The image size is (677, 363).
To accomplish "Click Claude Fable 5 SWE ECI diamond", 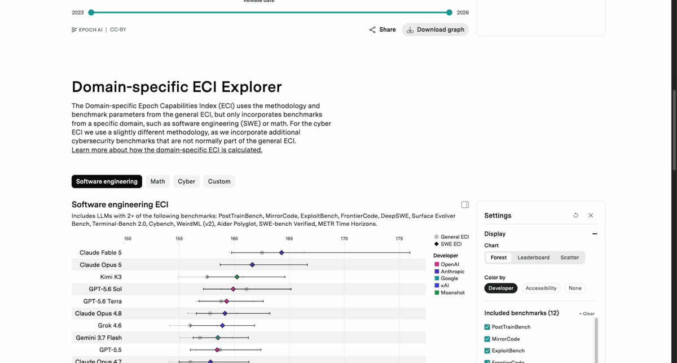I will (282, 252).
